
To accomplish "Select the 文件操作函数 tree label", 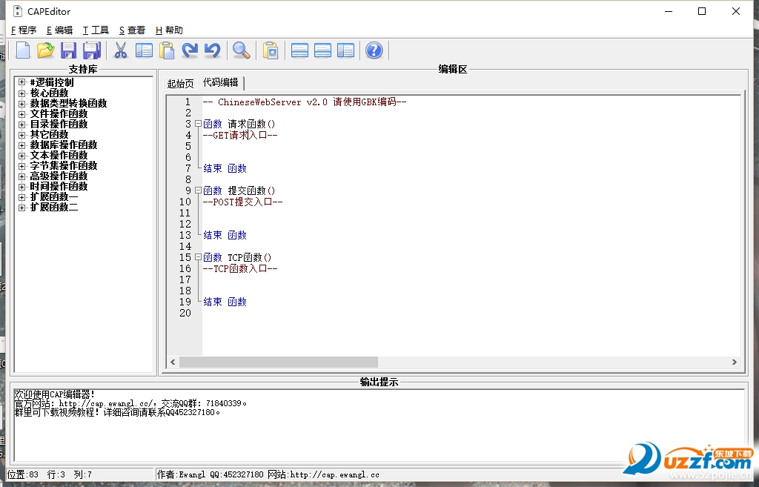I will click(59, 113).
